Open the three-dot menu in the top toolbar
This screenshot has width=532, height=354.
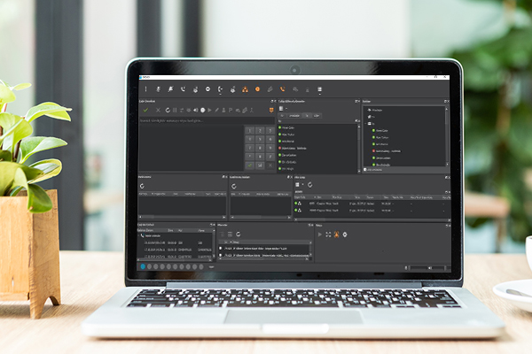[x=145, y=89]
